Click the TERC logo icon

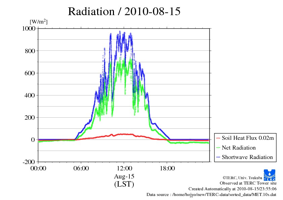[270, 175]
